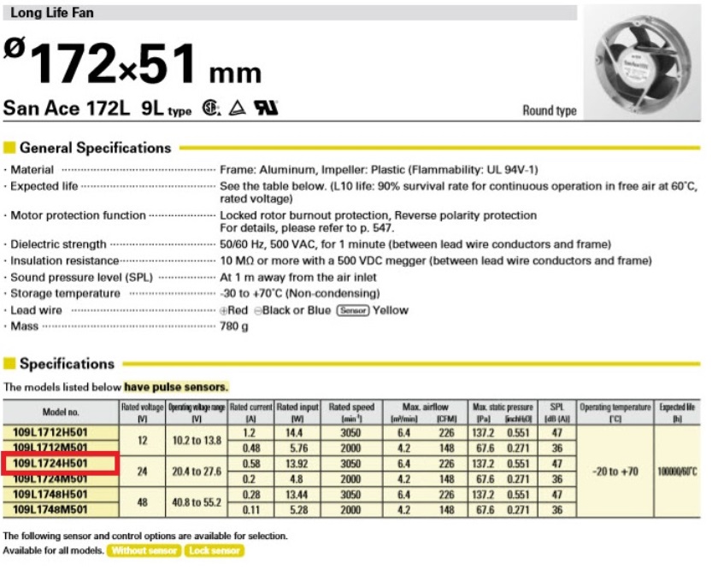Click the 20.4 to 27.6 voltage range cell
This screenshot has width=718, height=569.
(197, 471)
